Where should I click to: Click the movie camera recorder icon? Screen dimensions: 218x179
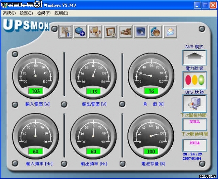pos(125,32)
